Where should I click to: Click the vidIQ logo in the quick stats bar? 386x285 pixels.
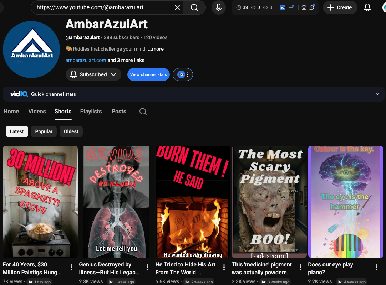click(19, 94)
